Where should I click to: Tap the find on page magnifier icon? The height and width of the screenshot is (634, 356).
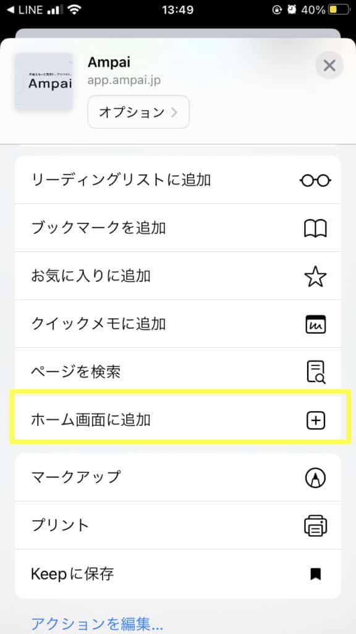[x=315, y=372]
